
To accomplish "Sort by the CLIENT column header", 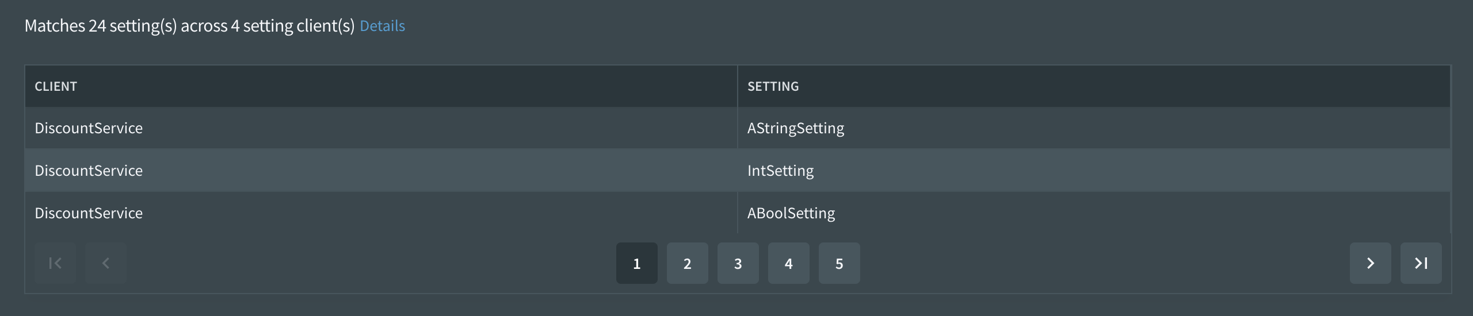I will [x=56, y=86].
